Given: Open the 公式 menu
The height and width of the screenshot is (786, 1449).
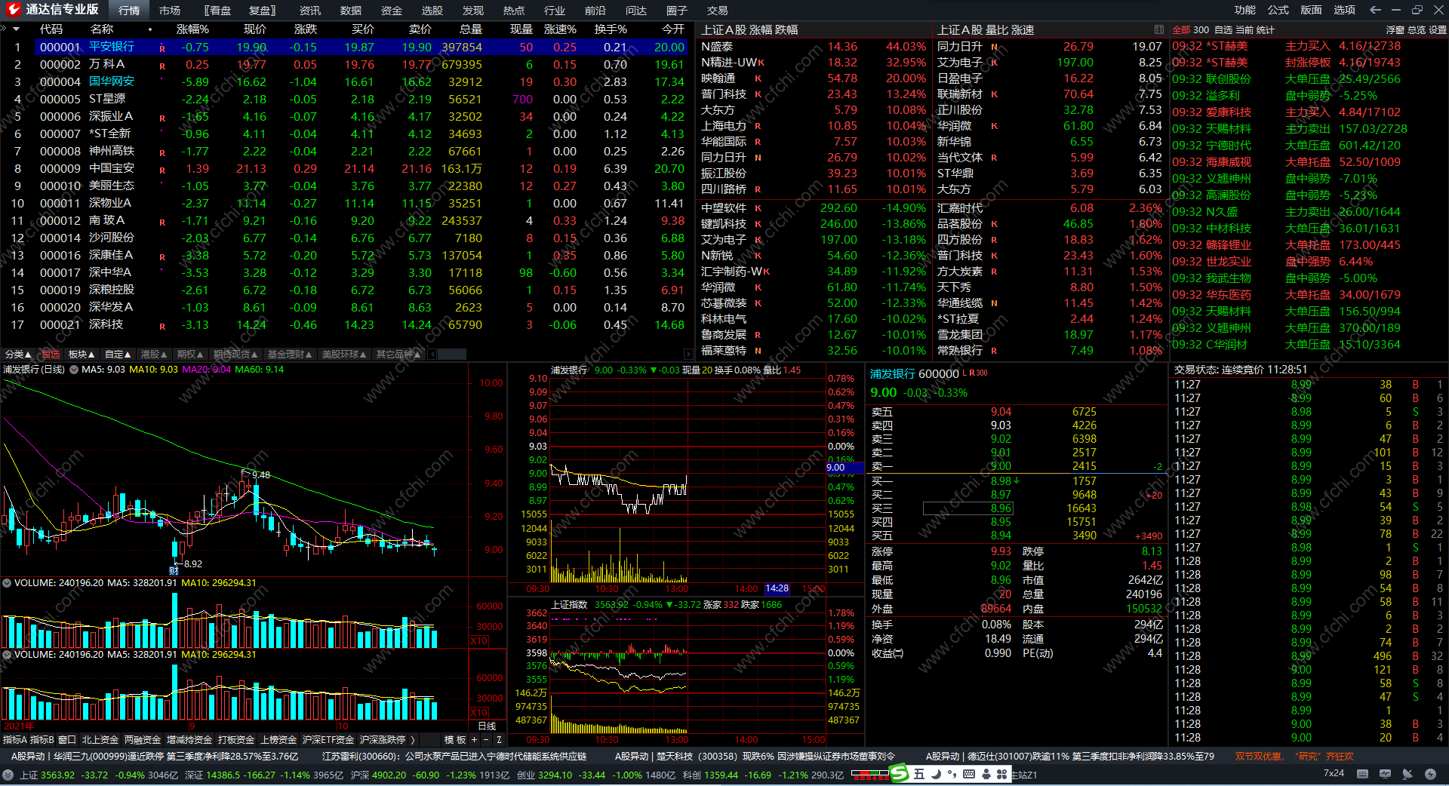Looking at the screenshot, I should [1278, 10].
